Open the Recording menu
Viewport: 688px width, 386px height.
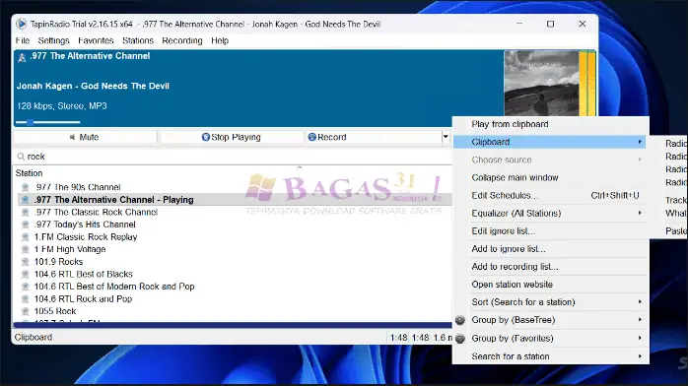[182, 40]
